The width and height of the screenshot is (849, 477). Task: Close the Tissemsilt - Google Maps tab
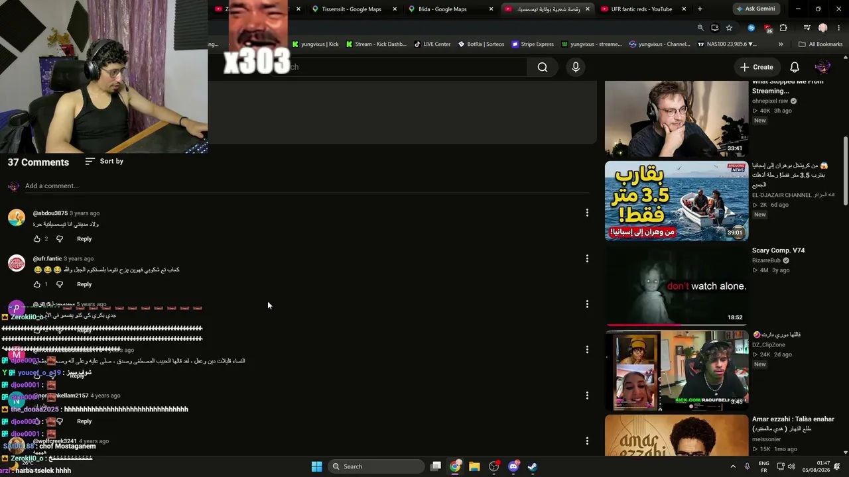(x=395, y=9)
